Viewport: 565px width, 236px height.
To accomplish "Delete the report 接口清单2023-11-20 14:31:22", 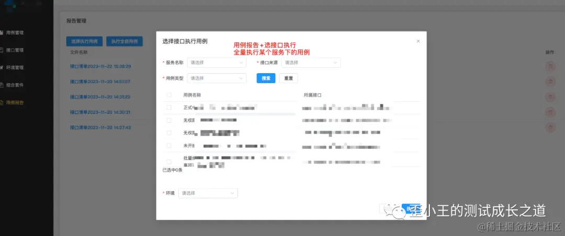I will click(550, 97).
